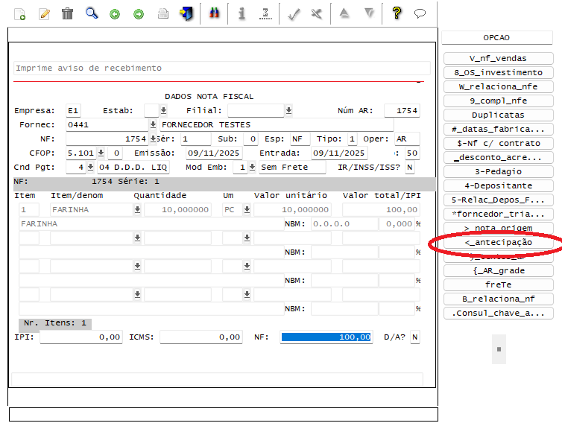Click the freTe button
The width and height of the screenshot is (562, 423).
coord(498,284)
